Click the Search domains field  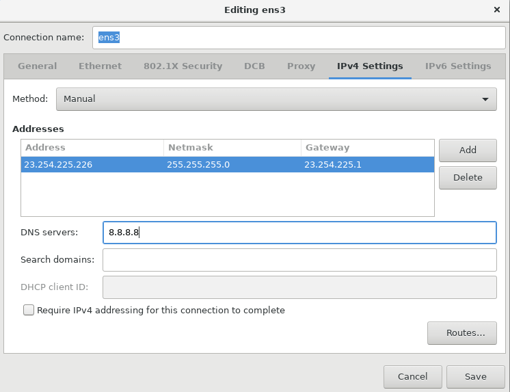click(x=299, y=260)
